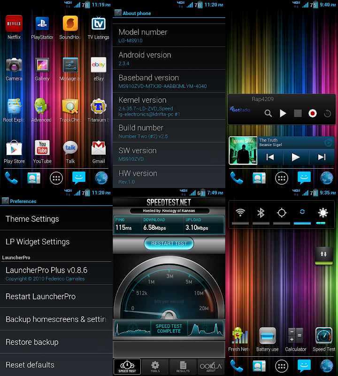Open the Results tab in Speedtest
Image resolution: width=338 pixels, height=376 pixels.
coord(183,367)
